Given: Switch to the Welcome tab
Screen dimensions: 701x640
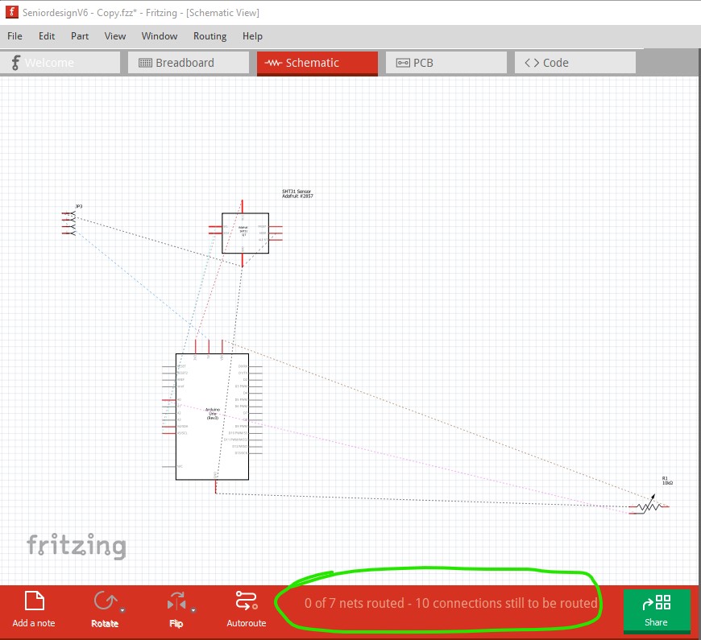Looking at the screenshot, I should point(60,63).
